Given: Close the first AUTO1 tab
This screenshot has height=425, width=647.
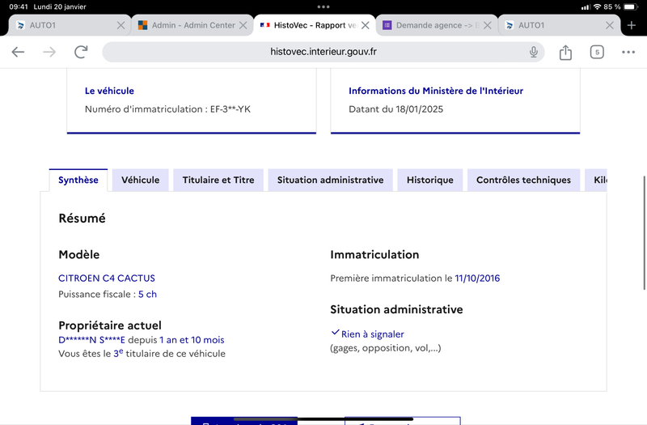Looking at the screenshot, I should [121, 26].
